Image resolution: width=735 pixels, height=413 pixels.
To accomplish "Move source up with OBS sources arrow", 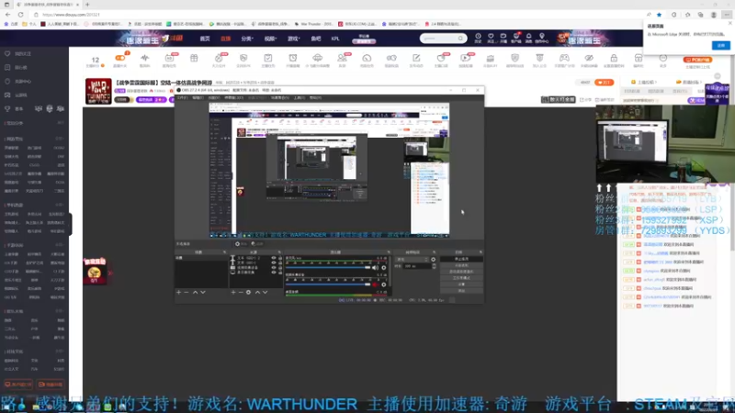I will coord(257,292).
